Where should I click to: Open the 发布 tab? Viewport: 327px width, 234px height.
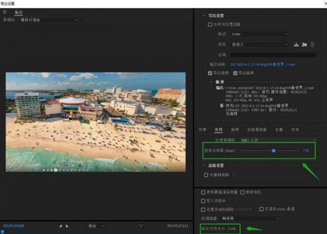coord(295,130)
